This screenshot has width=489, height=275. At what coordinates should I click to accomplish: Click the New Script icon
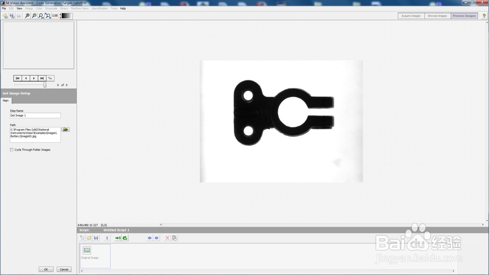coord(82,238)
